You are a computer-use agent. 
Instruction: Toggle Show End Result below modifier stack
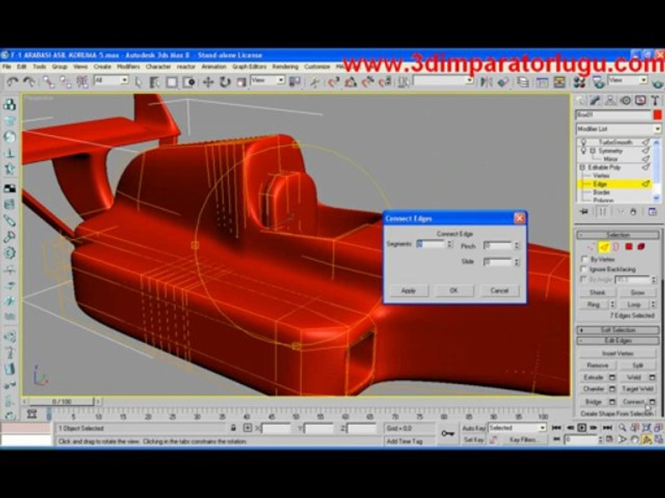click(603, 212)
